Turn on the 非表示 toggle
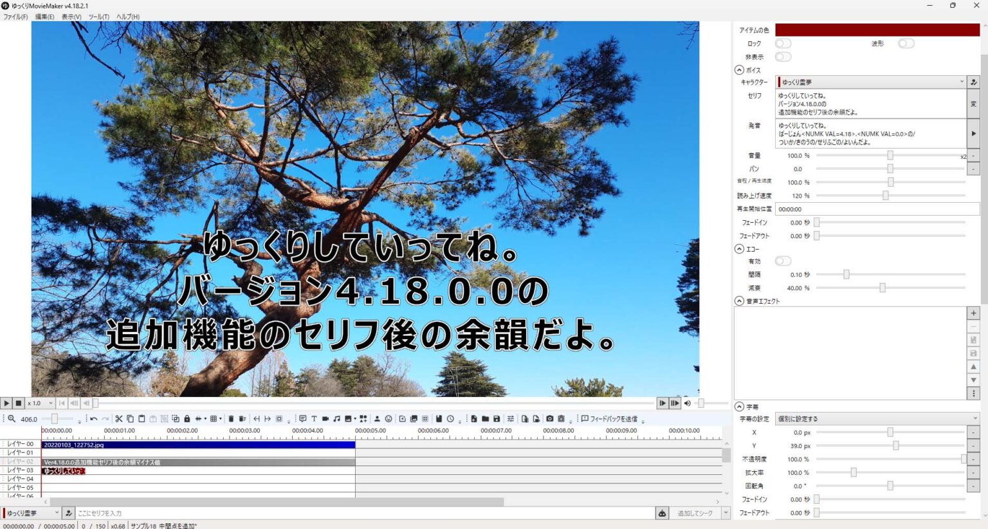This screenshot has width=988, height=529. click(783, 57)
